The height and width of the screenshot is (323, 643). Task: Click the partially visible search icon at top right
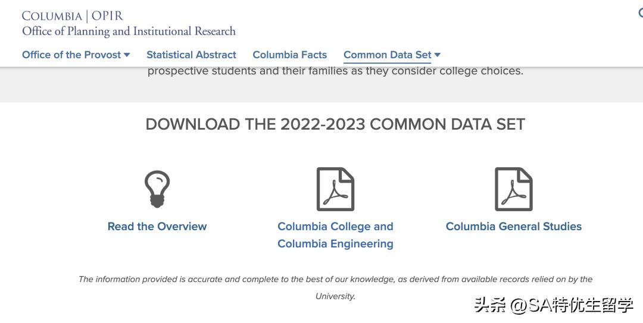(641, 13)
